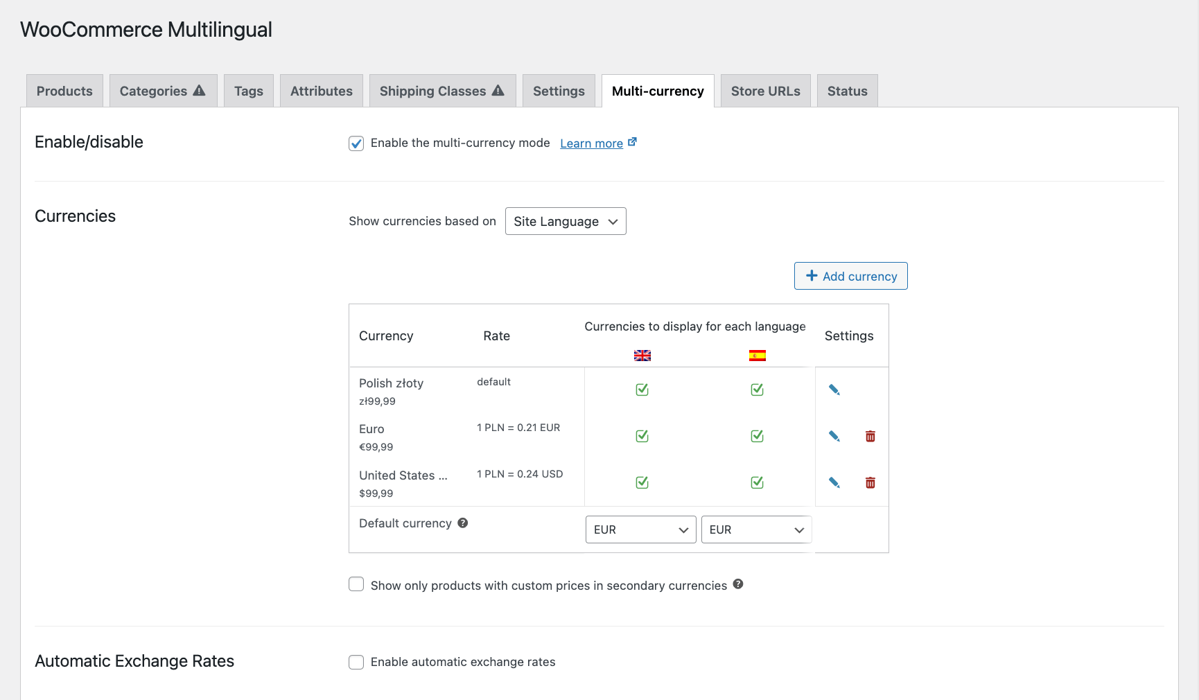Toggle US dollar for English language

click(642, 483)
